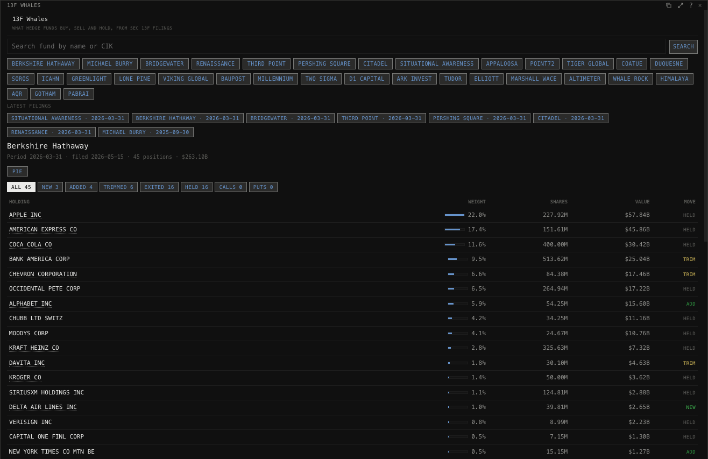Click the BANK AMERICA CORP holding name
The width and height of the screenshot is (708, 459).
coord(39,259)
